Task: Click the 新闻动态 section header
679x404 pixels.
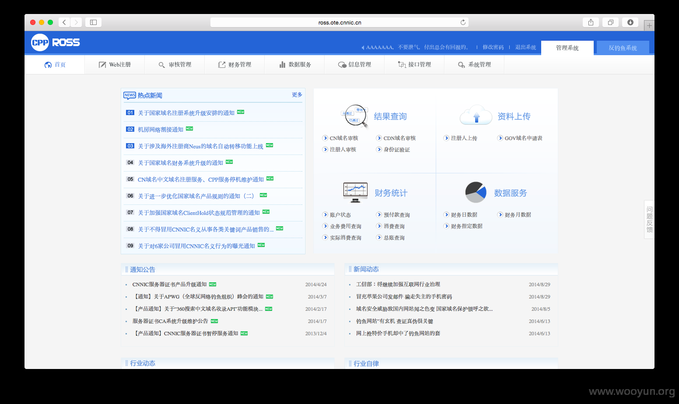Action: (x=366, y=269)
